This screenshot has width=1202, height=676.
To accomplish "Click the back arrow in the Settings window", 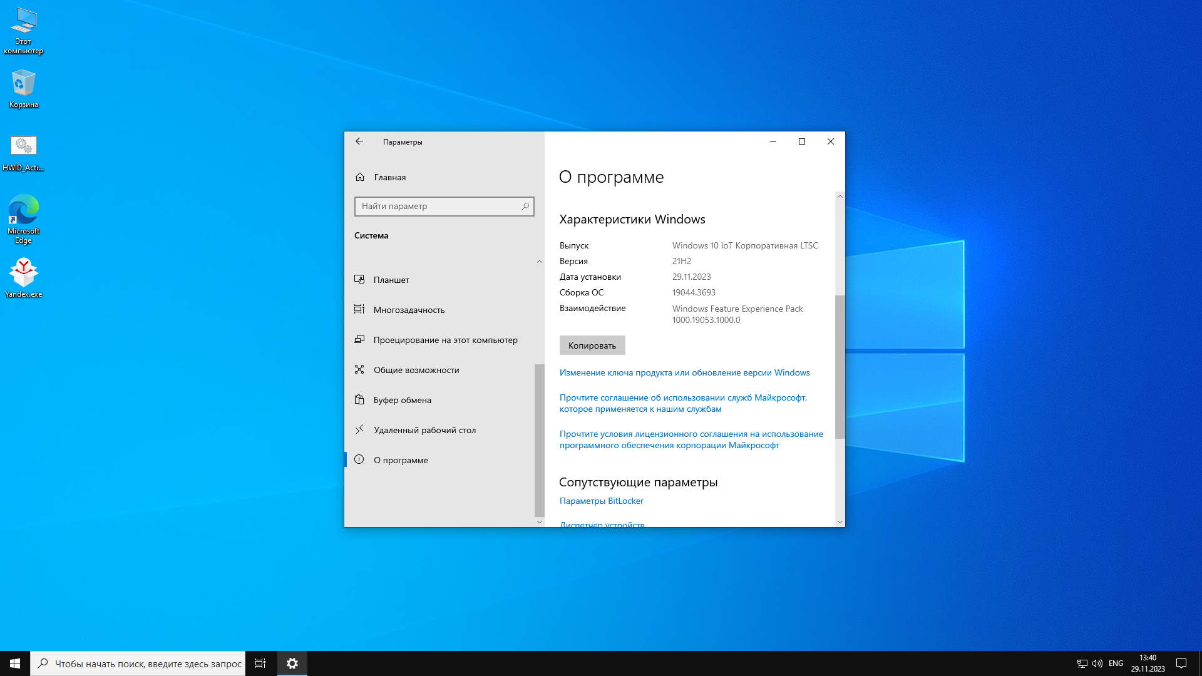I will tap(359, 141).
